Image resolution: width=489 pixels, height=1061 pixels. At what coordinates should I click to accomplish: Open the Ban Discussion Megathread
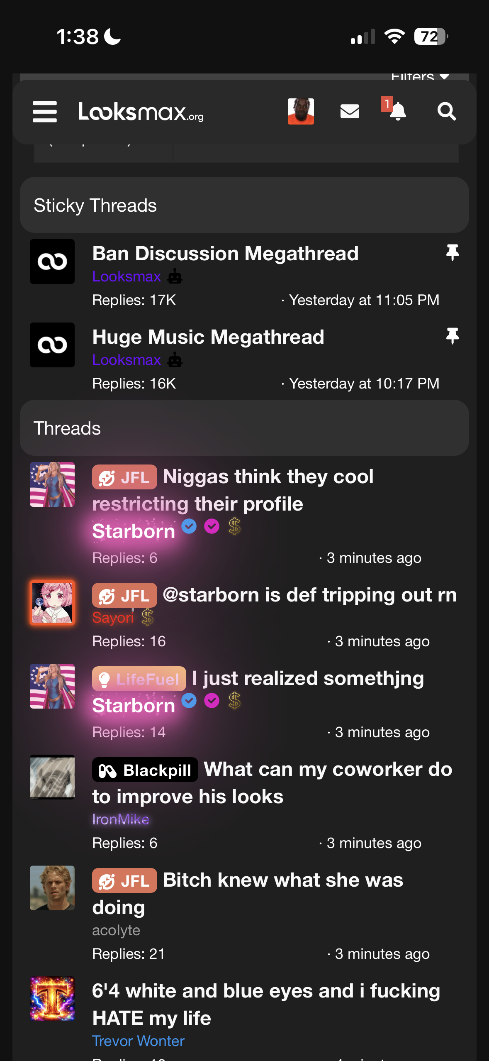[225, 254]
